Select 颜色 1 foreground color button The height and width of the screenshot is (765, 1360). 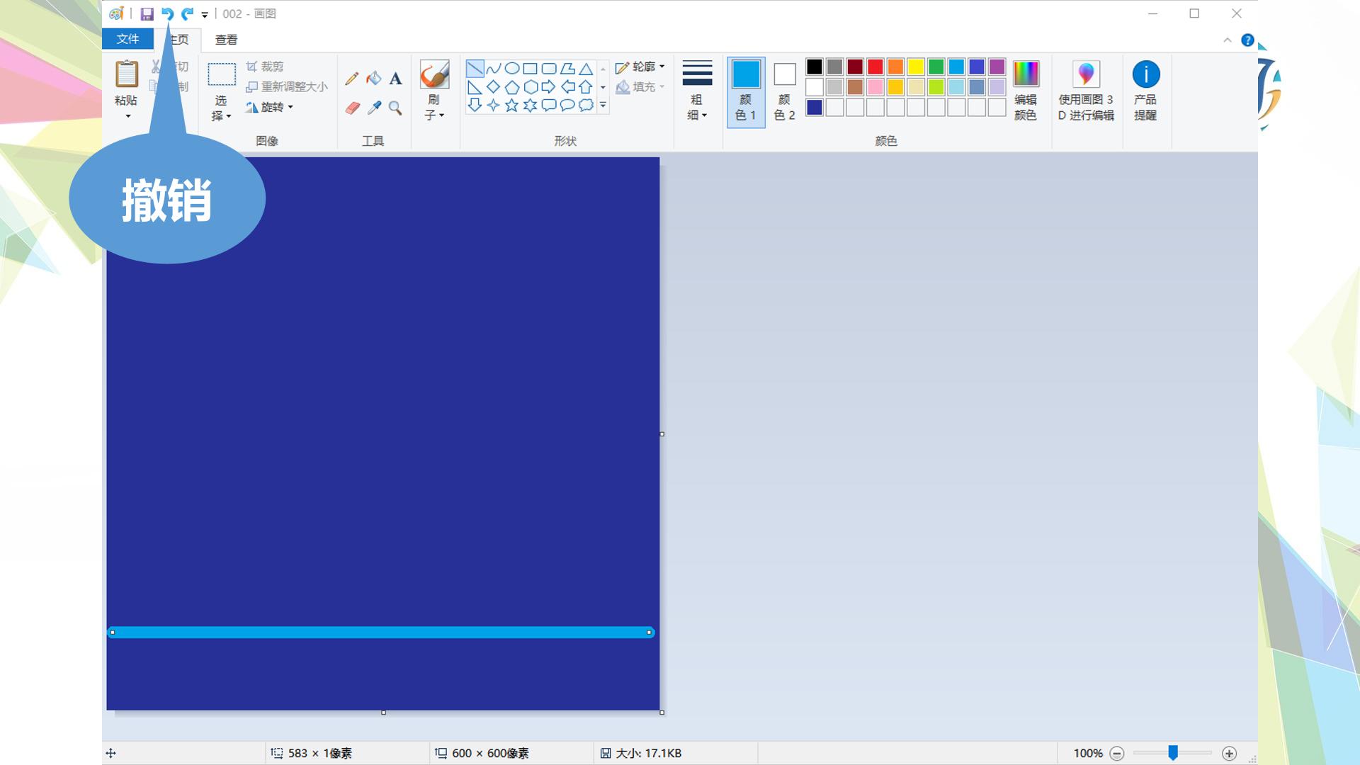[746, 92]
